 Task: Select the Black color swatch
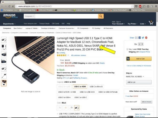[x=77, y=108]
